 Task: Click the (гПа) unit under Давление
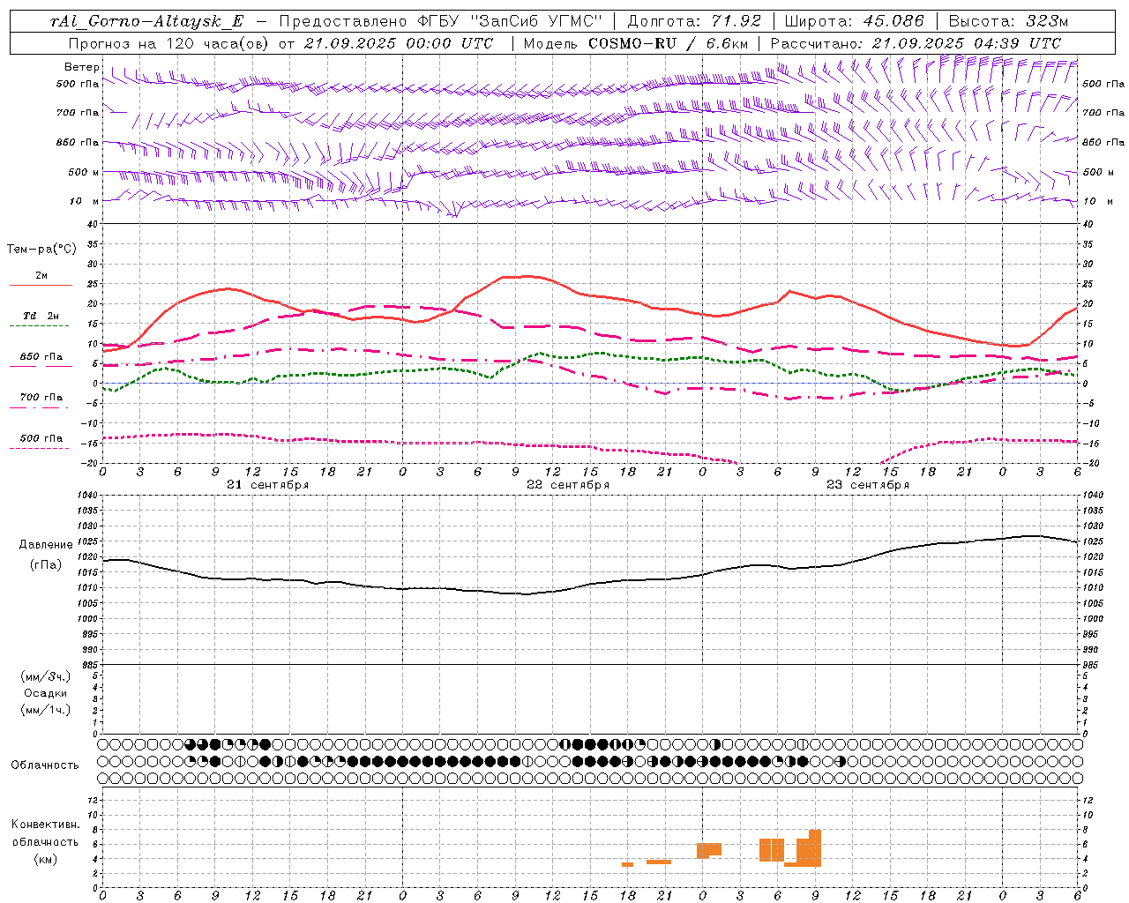click(46, 565)
